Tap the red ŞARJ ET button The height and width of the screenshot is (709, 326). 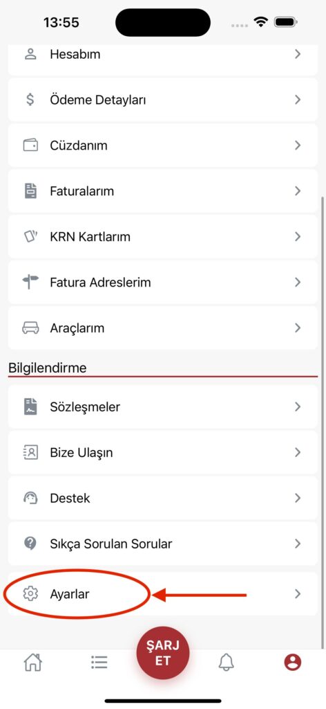163,653
